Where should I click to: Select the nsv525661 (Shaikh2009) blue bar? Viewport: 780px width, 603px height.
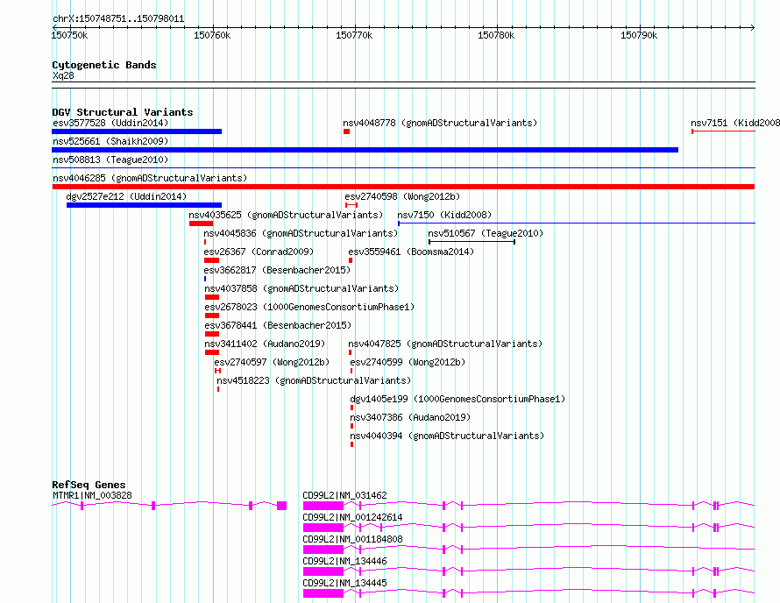pyautogui.click(x=365, y=150)
